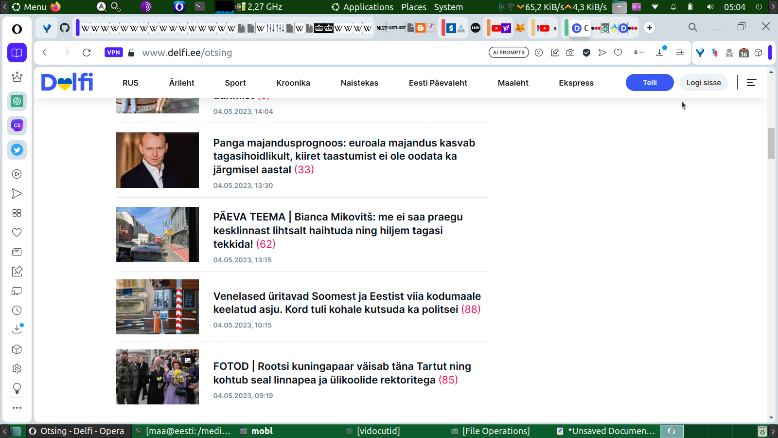Screen dimensions: 778x438
Task: Open the Rootsi kuningapaar FOTOD article
Action: click(x=342, y=373)
